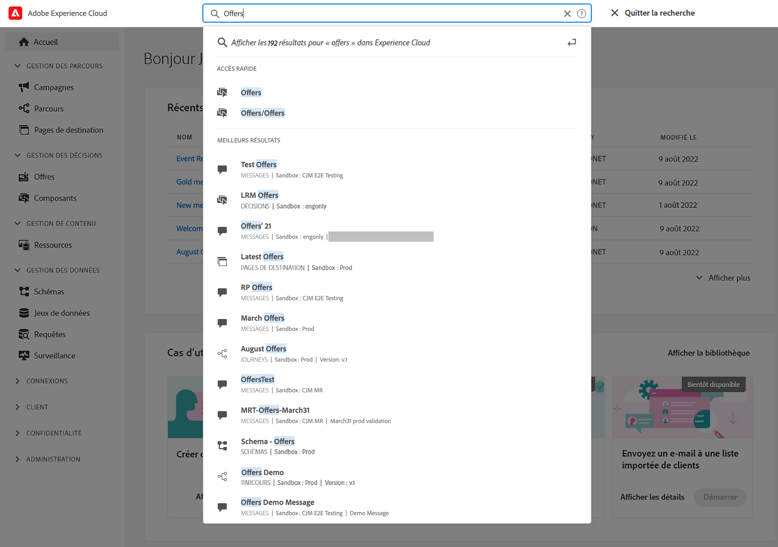Viewport: 778px width, 547px height.
Task: Click the Surveillance monitor icon
Action: coord(24,355)
